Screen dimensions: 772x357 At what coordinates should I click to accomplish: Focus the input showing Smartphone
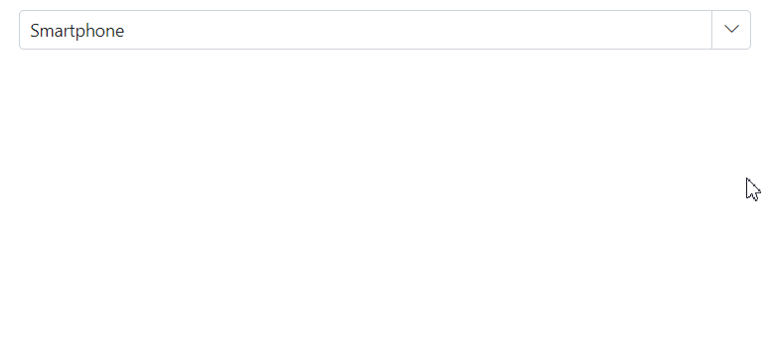[366, 30]
